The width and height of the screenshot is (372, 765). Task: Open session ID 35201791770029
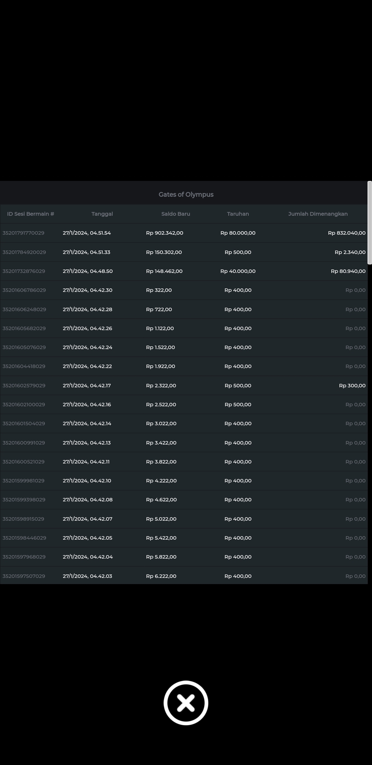click(23, 233)
